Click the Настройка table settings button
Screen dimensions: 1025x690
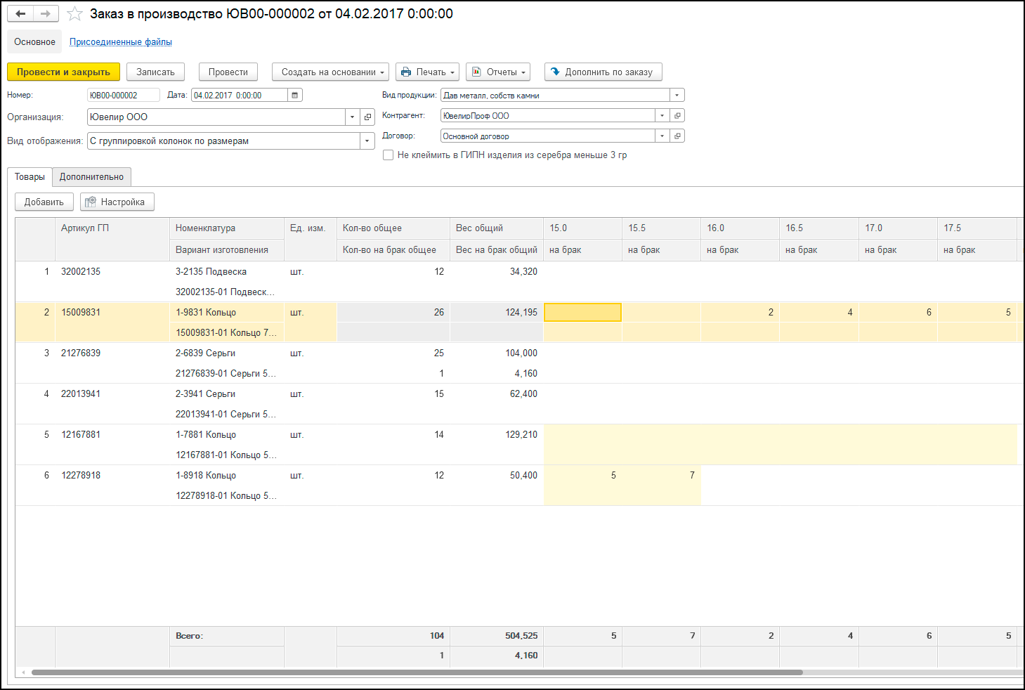[117, 202]
